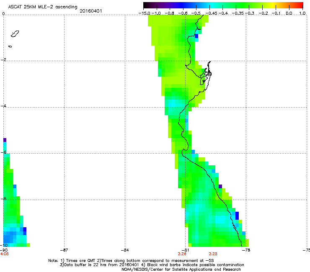Click the -0.35 color bar label
The width and height of the screenshot is (310, 272).
(238, 13)
